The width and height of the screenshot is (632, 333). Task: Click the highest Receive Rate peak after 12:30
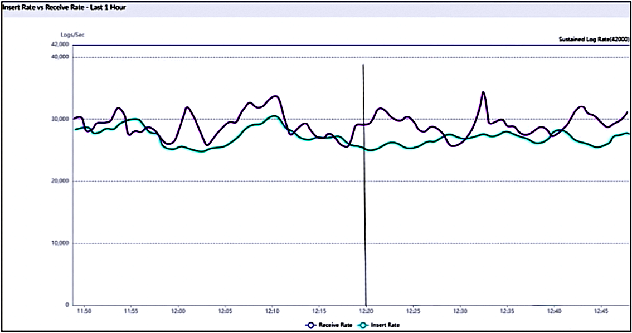[x=483, y=92]
